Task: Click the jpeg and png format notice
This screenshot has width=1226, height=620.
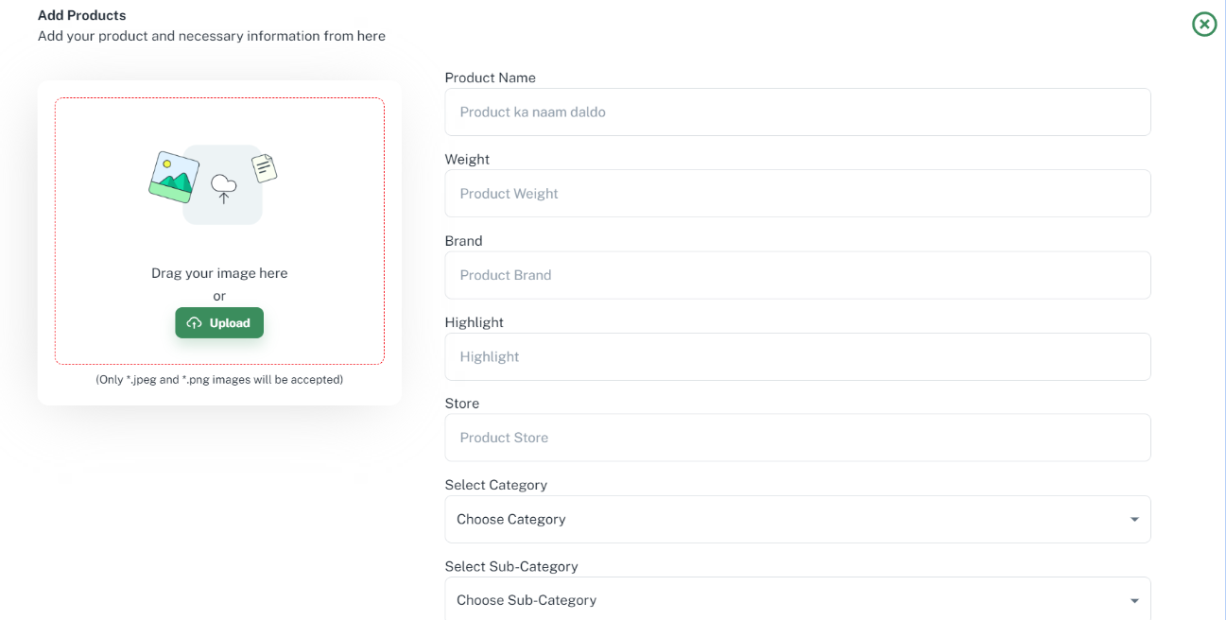Action: [x=219, y=379]
